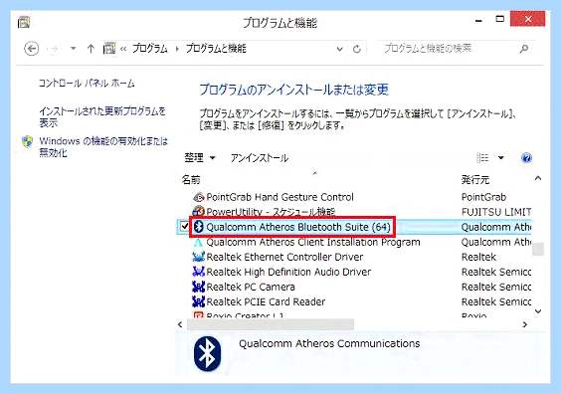
Task: Go up one folder level
Action: (x=91, y=49)
